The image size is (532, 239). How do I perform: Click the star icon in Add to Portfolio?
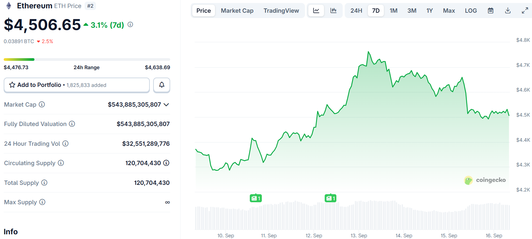click(x=12, y=85)
